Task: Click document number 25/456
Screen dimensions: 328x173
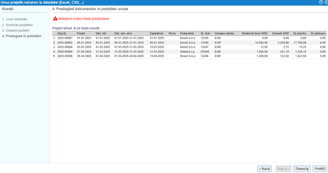Action: pos(205,51)
